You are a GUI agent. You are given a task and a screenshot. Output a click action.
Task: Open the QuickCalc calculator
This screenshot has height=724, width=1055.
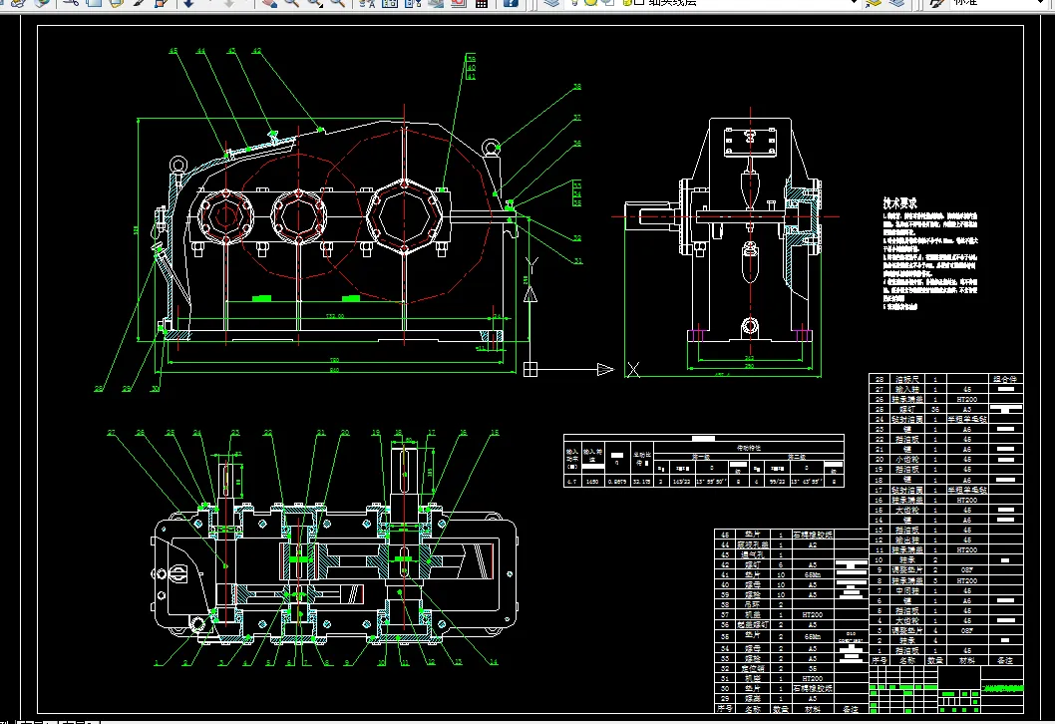click(480, 3)
